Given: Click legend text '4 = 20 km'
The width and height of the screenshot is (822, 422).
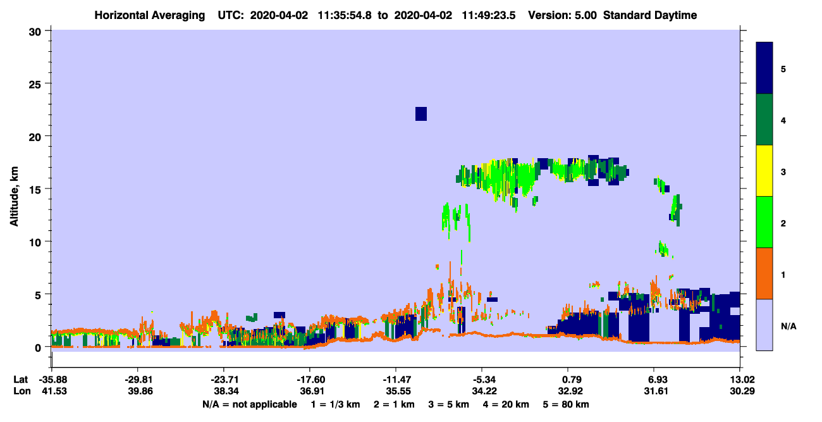Looking at the screenshot, I should pos(505,404).
